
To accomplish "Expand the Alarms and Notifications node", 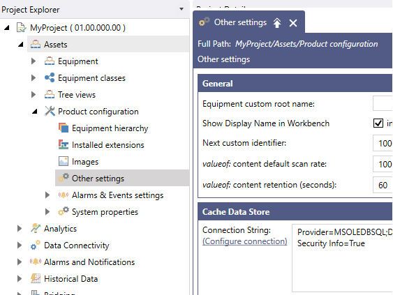I will 20,262.
